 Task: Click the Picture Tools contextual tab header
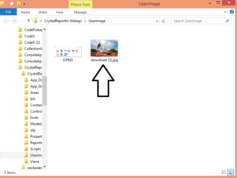[80, 4]
